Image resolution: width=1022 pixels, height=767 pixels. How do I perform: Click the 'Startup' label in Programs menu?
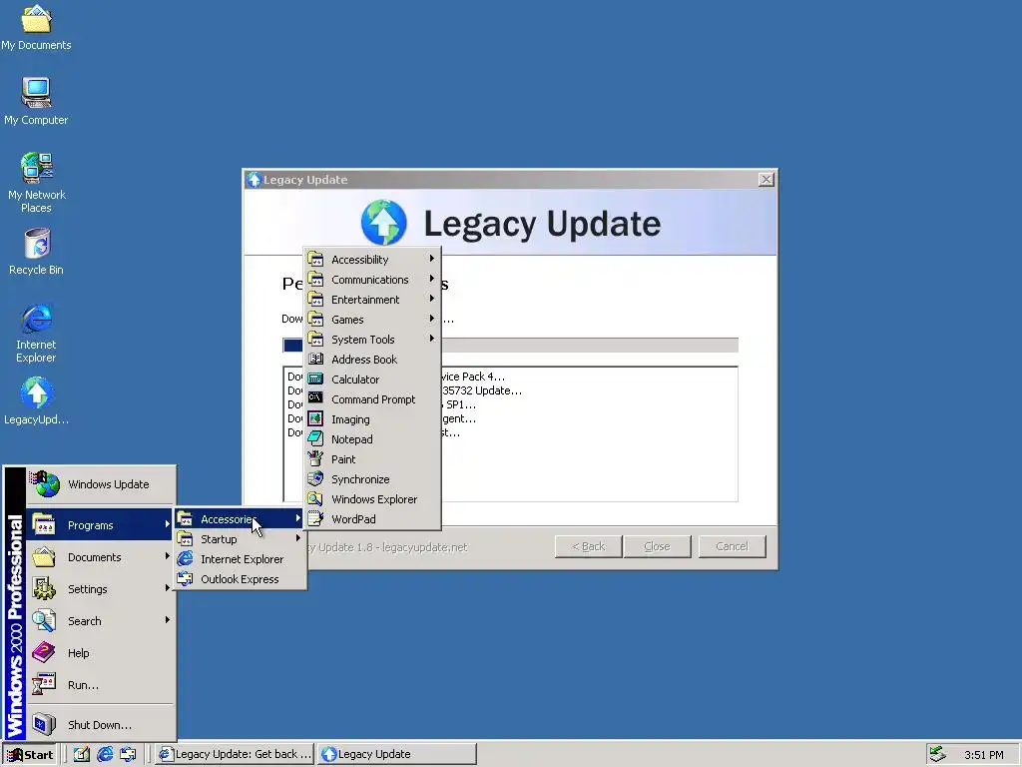tap(219, 539)
